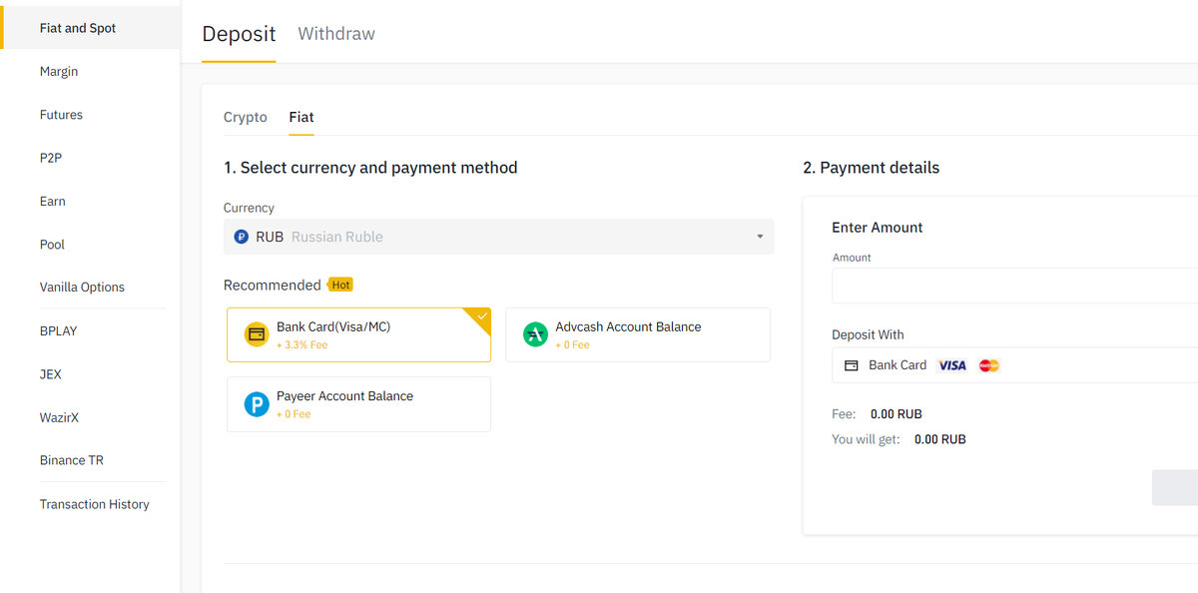Open P2P section in the sidebar

click(x=51, y=158)
